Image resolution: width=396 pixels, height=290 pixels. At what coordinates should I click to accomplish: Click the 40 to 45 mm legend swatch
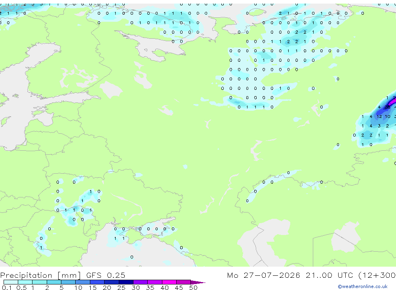[169, 282]
